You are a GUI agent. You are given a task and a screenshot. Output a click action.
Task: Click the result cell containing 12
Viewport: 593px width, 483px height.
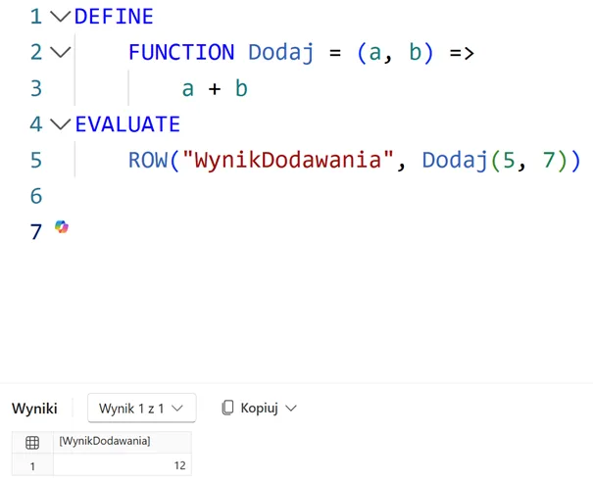click(x=123, y=466)
